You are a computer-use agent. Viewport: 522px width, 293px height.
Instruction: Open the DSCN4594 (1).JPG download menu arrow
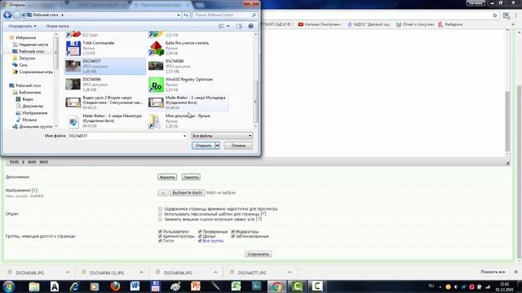(141, 273)
